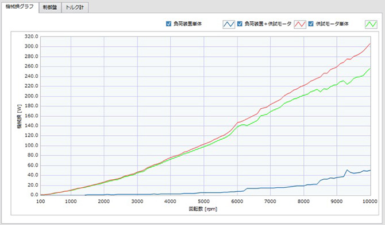Click the green line legend icon
The width and height of the screenshot is (385, 225).
pyautogui.click(x=371, y=24)
